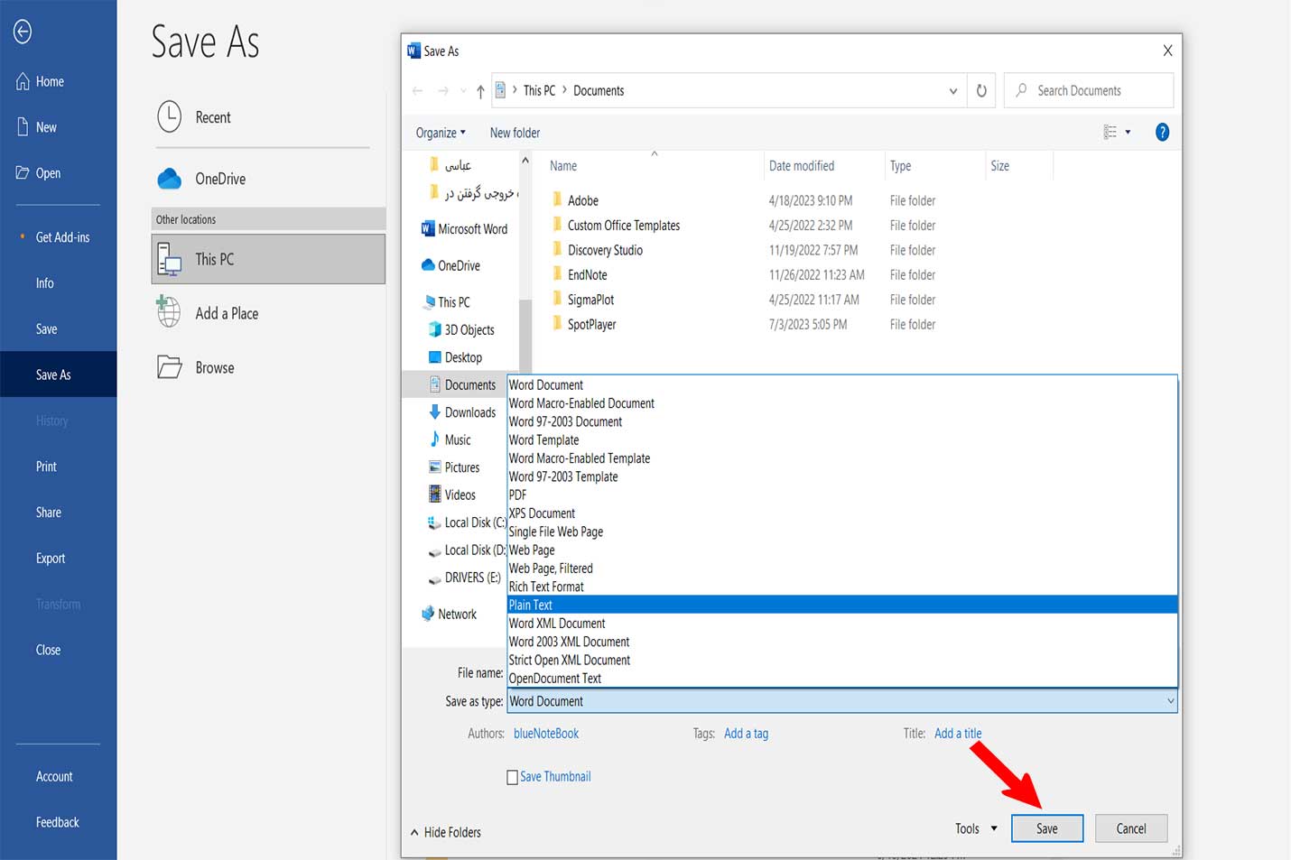Screen dimensions: 1291x860
Task: Choose Word Macro-Enabled Document type
Action: pos(842,403)
